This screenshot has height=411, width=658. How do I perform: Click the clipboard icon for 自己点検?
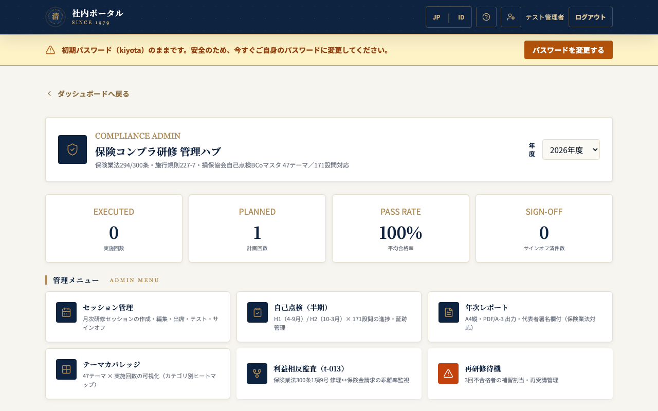point(258,312)
